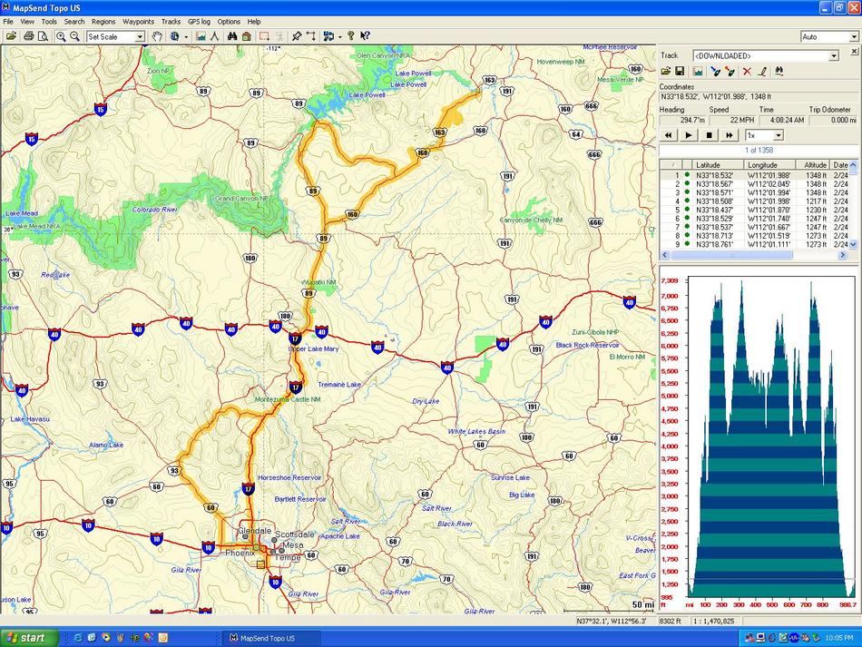The width and height of the screenshot is (862, 647).
Task: Click the Open file icon in main toolbar
Action: pos(11,36)
